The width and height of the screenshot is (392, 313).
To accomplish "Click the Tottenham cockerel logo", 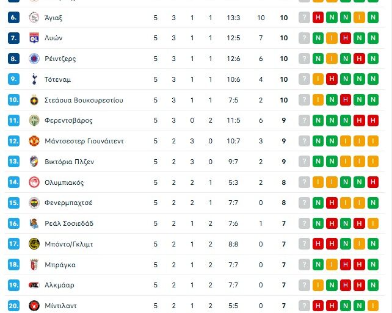I will pos(34,79).
